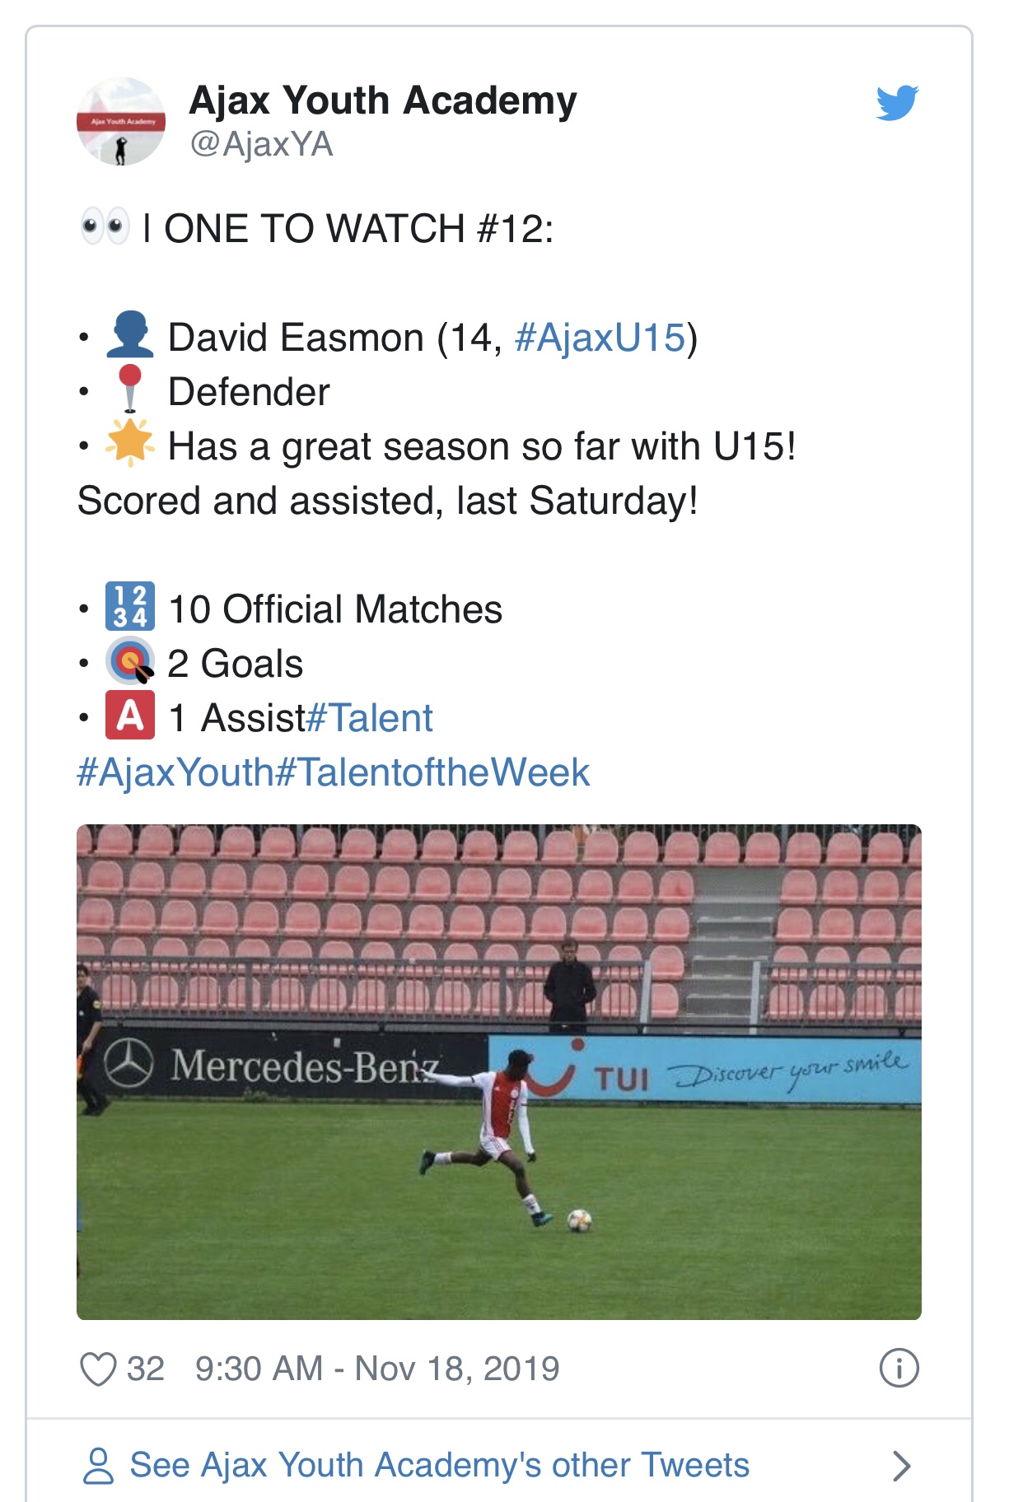Click the eyes emoji before ONE TO WATCH
The height and width of the screenshot is (1502, 1023).
pyautogui.click(x=105, y=226)
